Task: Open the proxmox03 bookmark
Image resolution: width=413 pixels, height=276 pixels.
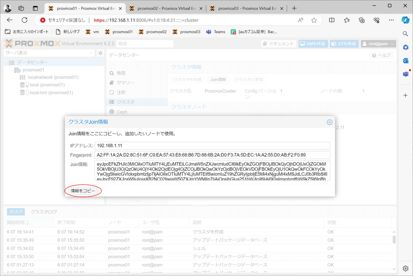Action: (x=186, y=32)
